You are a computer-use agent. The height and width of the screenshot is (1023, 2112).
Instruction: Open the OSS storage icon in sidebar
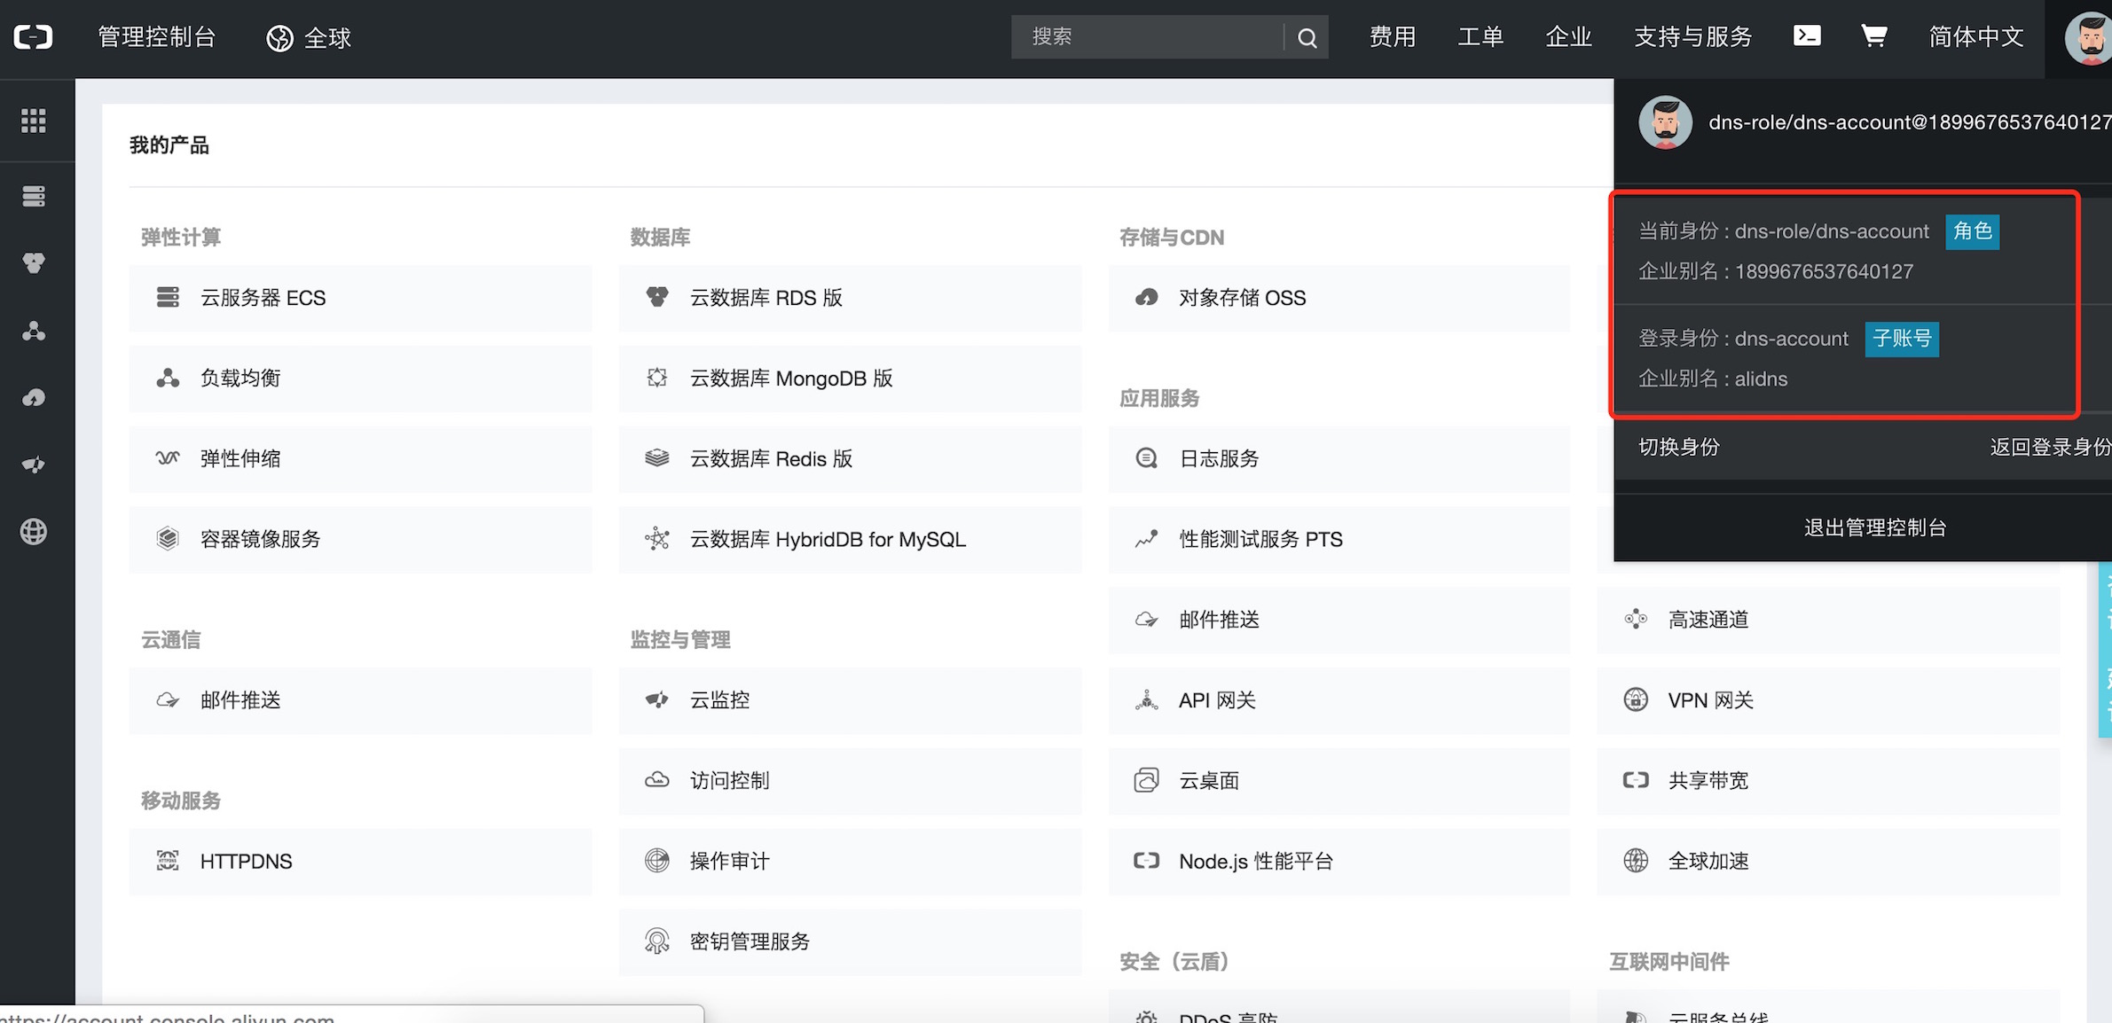click(34, 397)
